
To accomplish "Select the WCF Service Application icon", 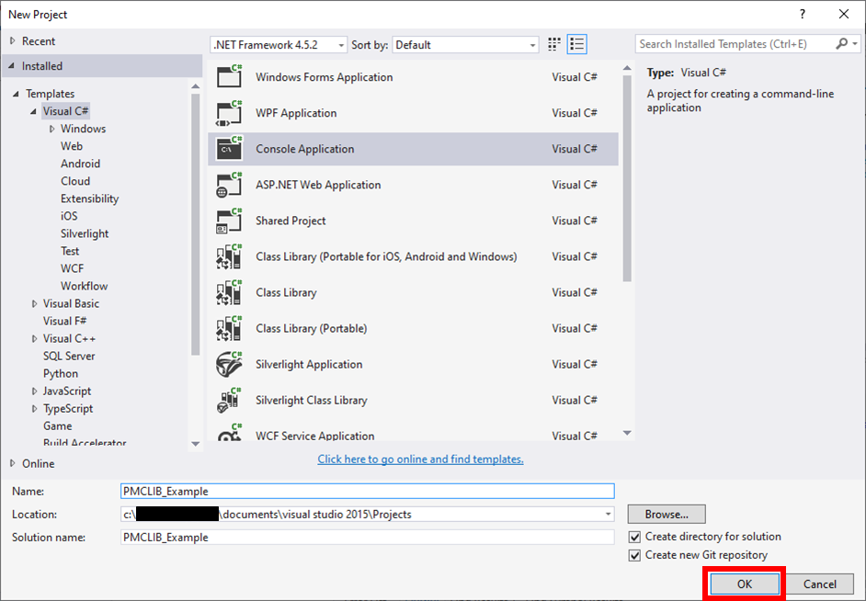I will click(230, 434).
